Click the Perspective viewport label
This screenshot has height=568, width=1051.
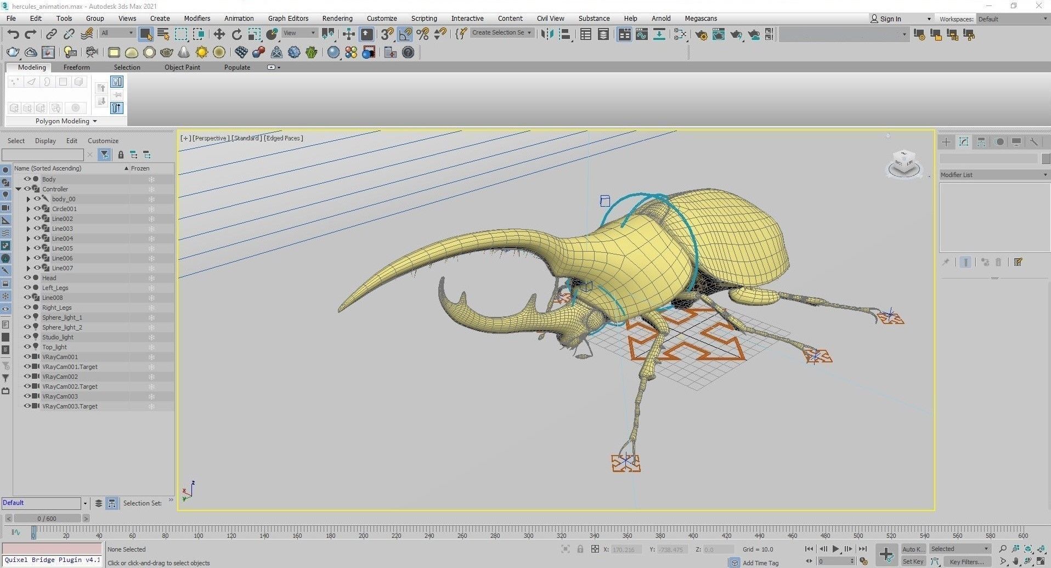click(211, 138)
